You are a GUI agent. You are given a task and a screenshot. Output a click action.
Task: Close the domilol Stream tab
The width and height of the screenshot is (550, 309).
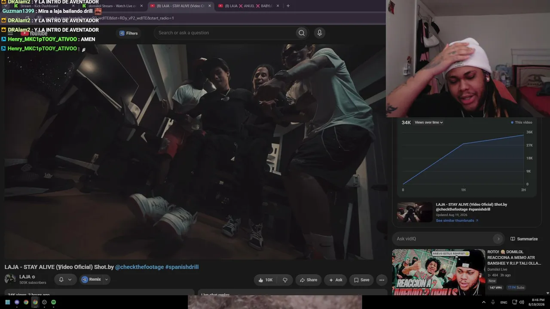click(x=141, y=6)
